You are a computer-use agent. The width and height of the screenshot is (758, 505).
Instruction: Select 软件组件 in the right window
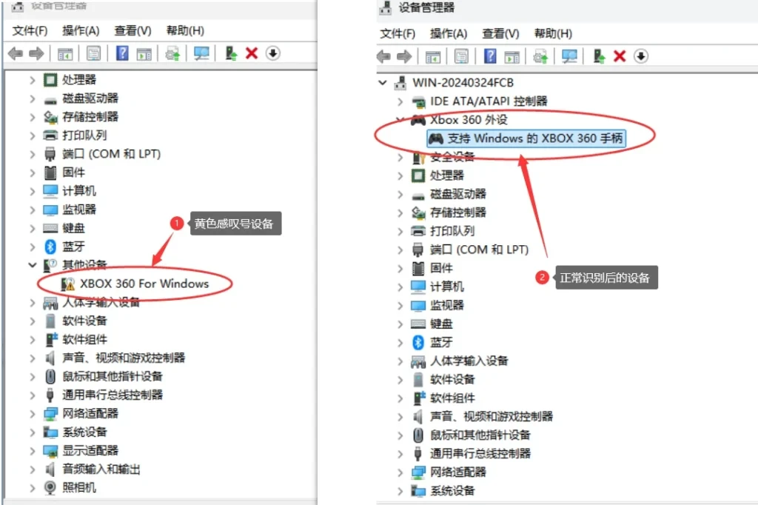click(452, 398)
